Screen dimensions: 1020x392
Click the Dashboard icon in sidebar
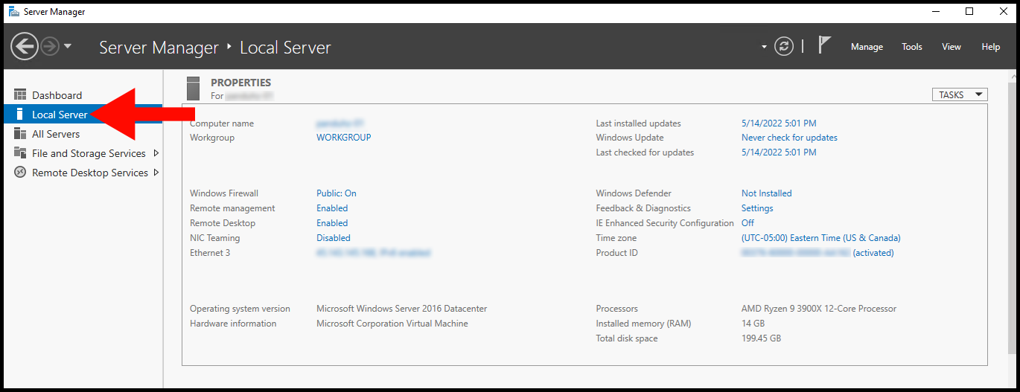[x=20, y=95]
